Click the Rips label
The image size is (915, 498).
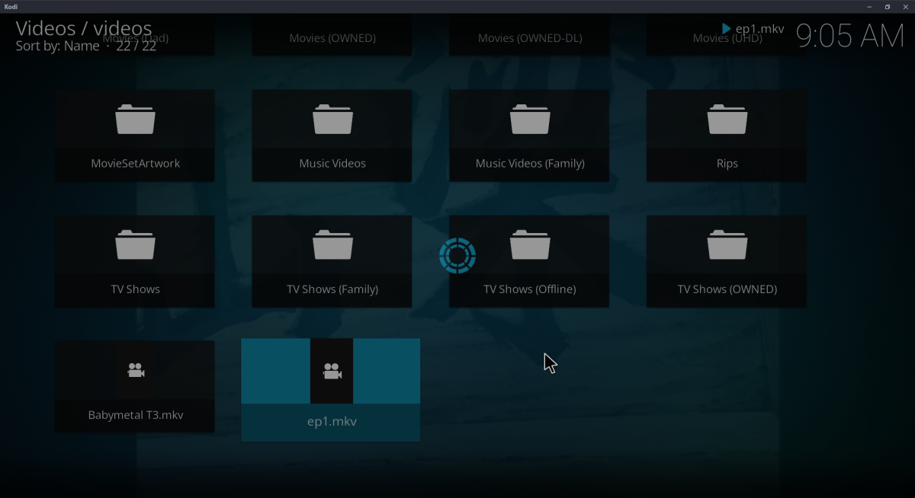click(727, 164)
